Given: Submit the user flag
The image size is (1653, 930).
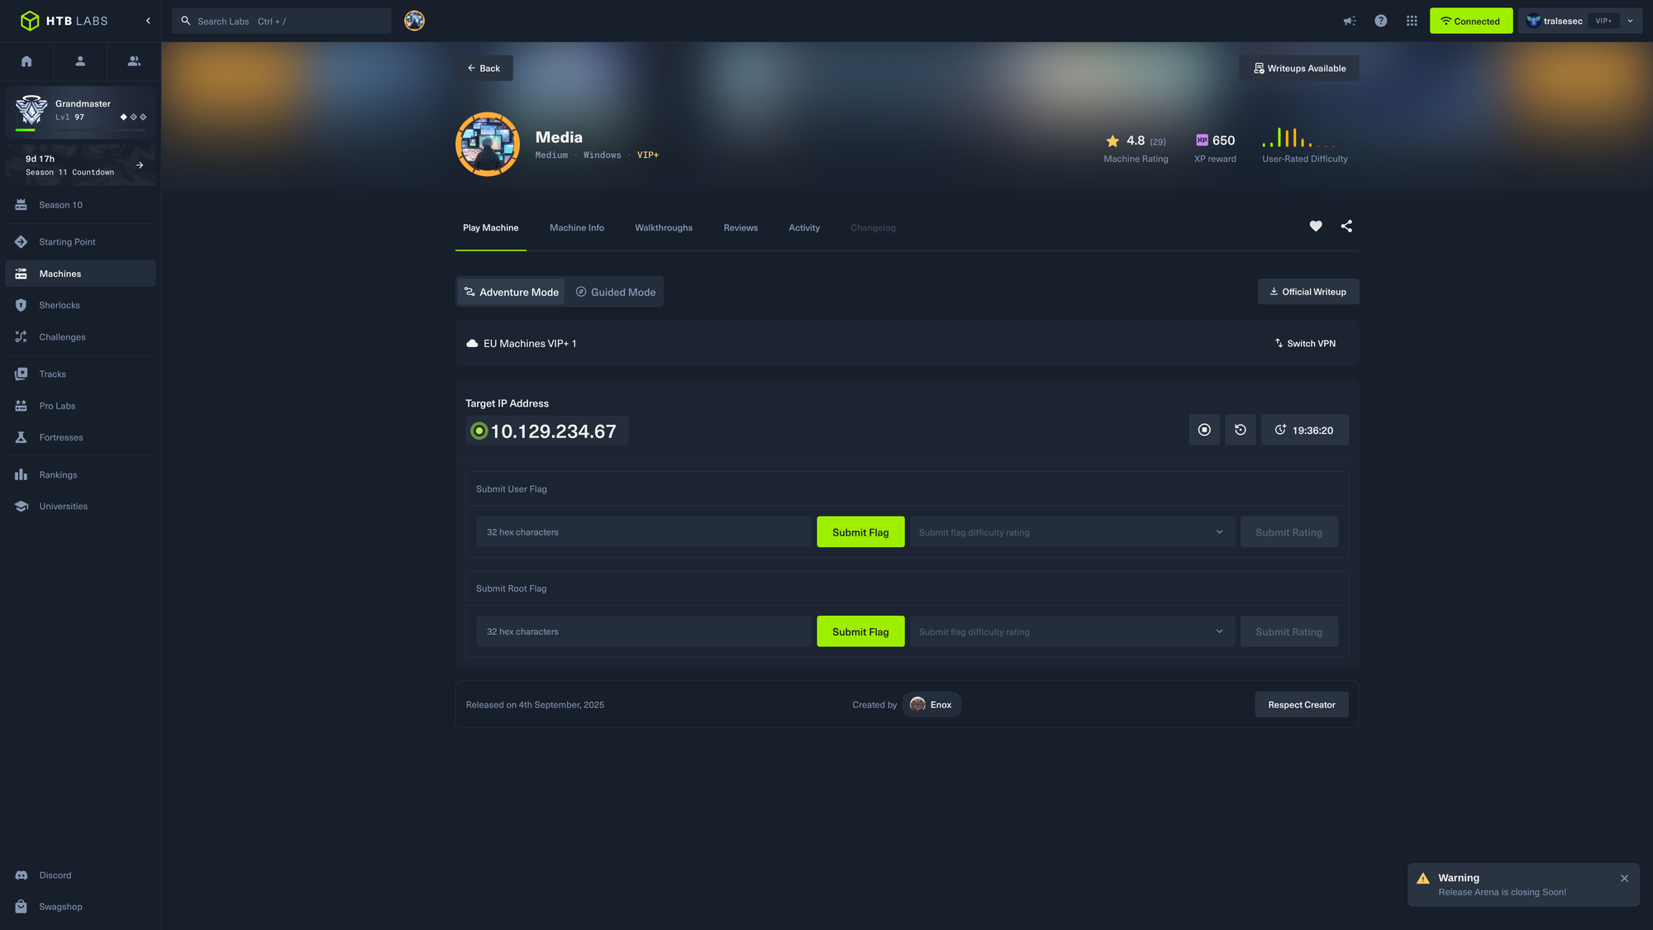Looking at the screenshot, I should click(860, 532).
